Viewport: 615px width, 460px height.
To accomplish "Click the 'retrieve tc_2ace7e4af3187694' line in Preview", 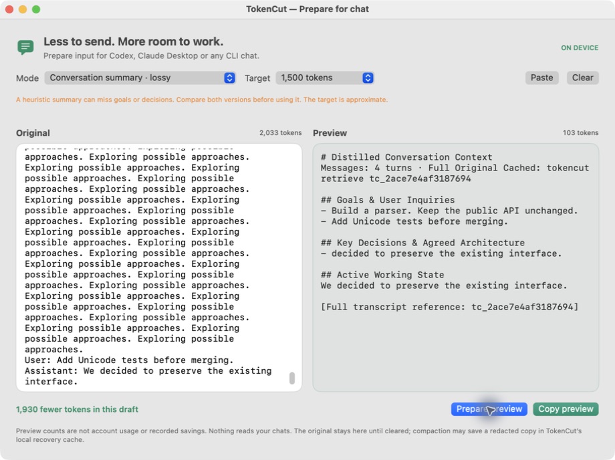I will [396, 179].
